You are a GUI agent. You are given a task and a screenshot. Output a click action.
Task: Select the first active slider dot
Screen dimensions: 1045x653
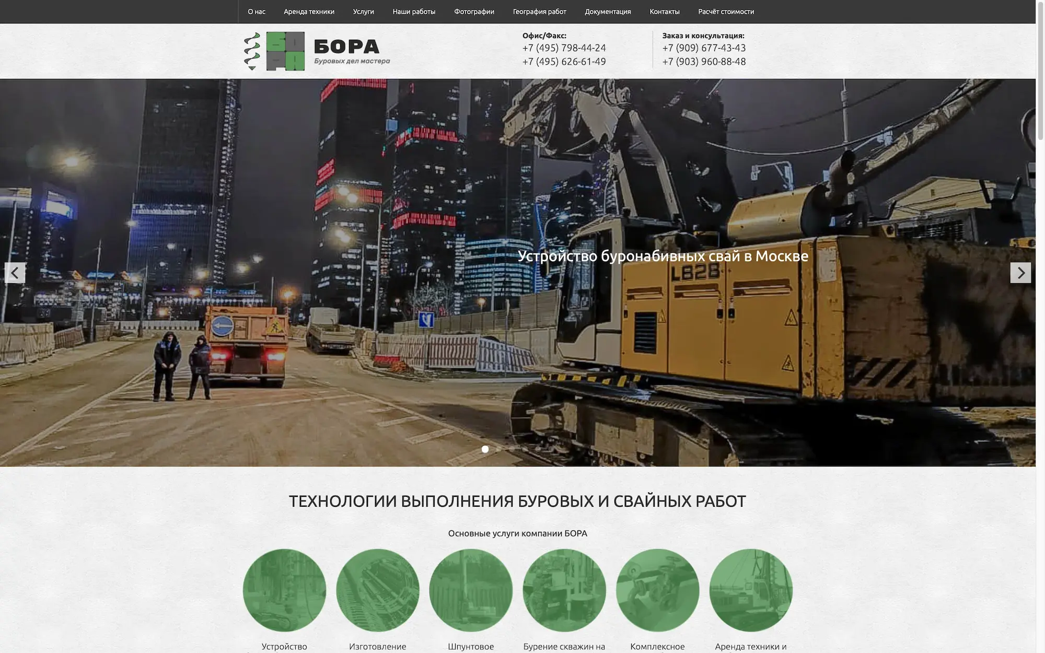click(485, 449)
